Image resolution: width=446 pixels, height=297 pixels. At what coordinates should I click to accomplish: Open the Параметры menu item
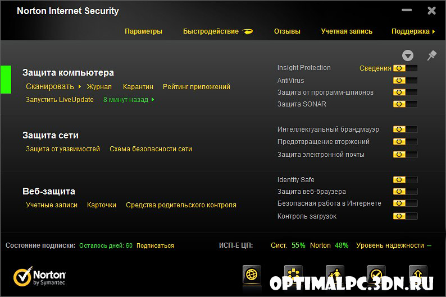pyautogui.click(x=143, y=31)
